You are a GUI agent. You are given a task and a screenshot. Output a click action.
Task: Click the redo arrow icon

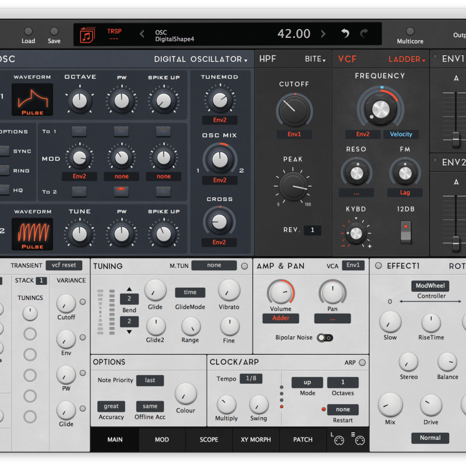(x=364, y=34)
